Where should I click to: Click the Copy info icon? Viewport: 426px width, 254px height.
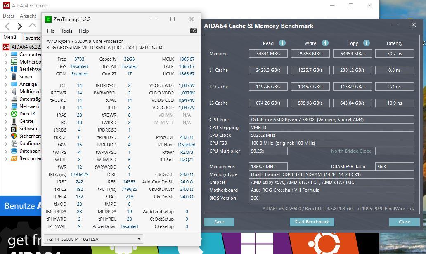pyautogui.click(x=367, y=43)
